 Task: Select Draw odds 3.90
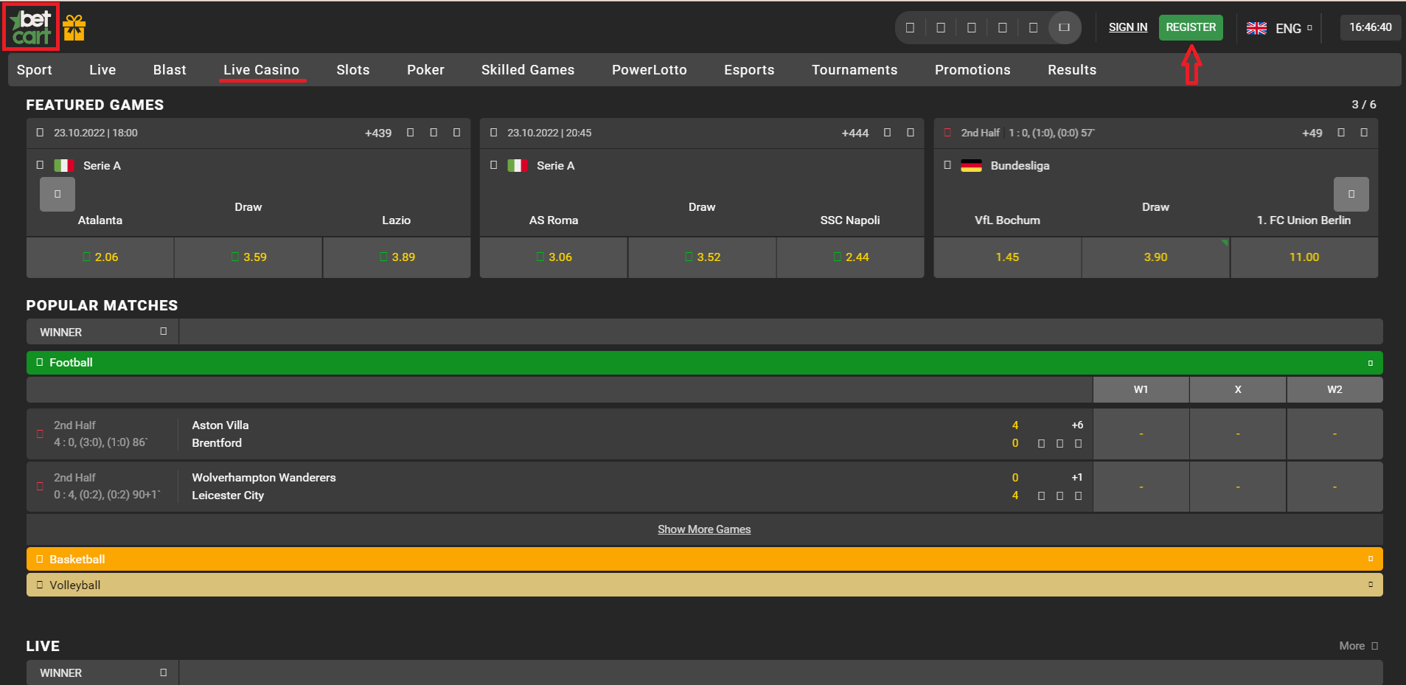coord(1155,257)
